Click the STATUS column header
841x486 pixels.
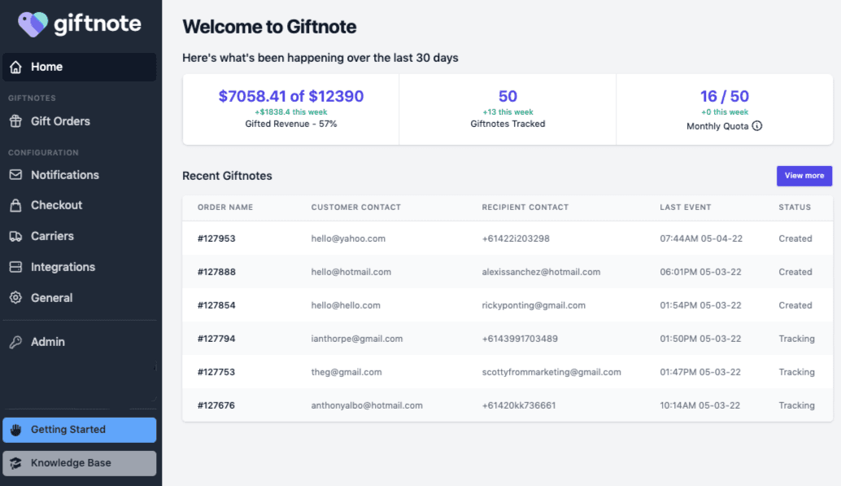(795, 208)
